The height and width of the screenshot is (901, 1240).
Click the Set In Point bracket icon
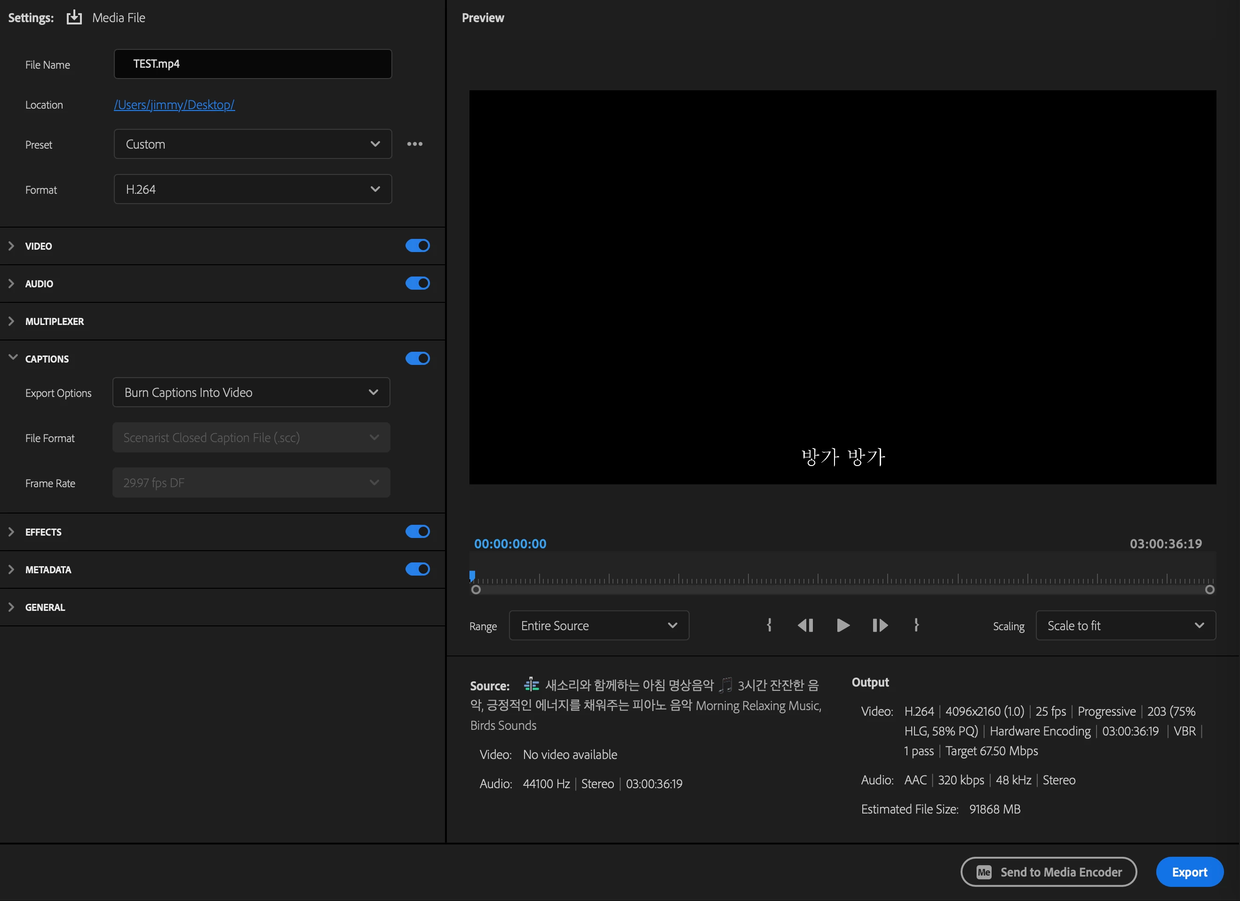[769, 625]
